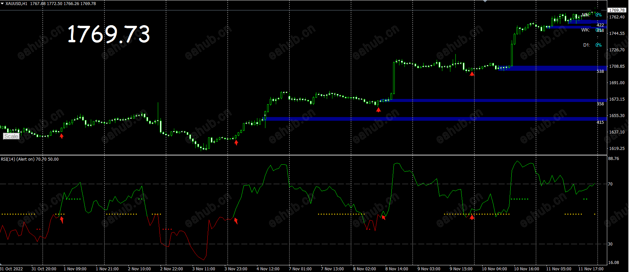Click the 8 Nov 14:00 time label
The height and width of the screenshot is (272, 629).
(x=397, y=269)
